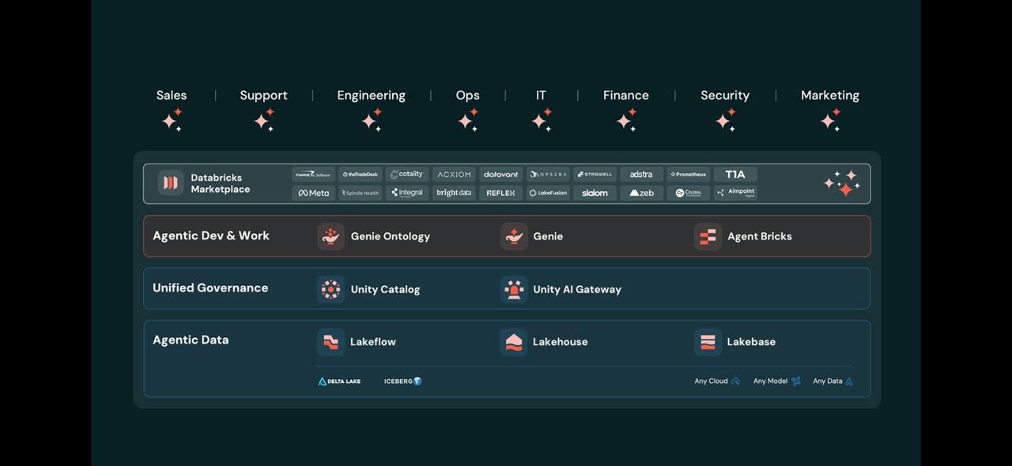1012x466 pixels.
Task: Click the Any Data icon
Action: pyautogui.click(x=849, y=381)
